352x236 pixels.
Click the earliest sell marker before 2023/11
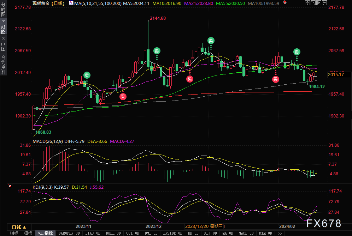coord(87,75)
